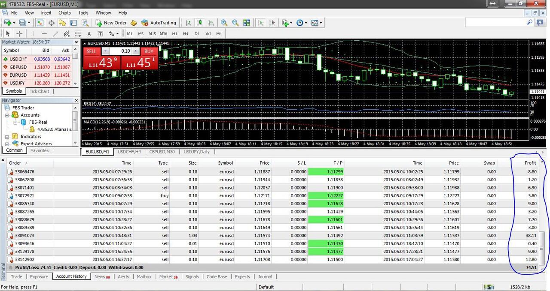Select the Cursor arrow tool

(x=8, y=33)
